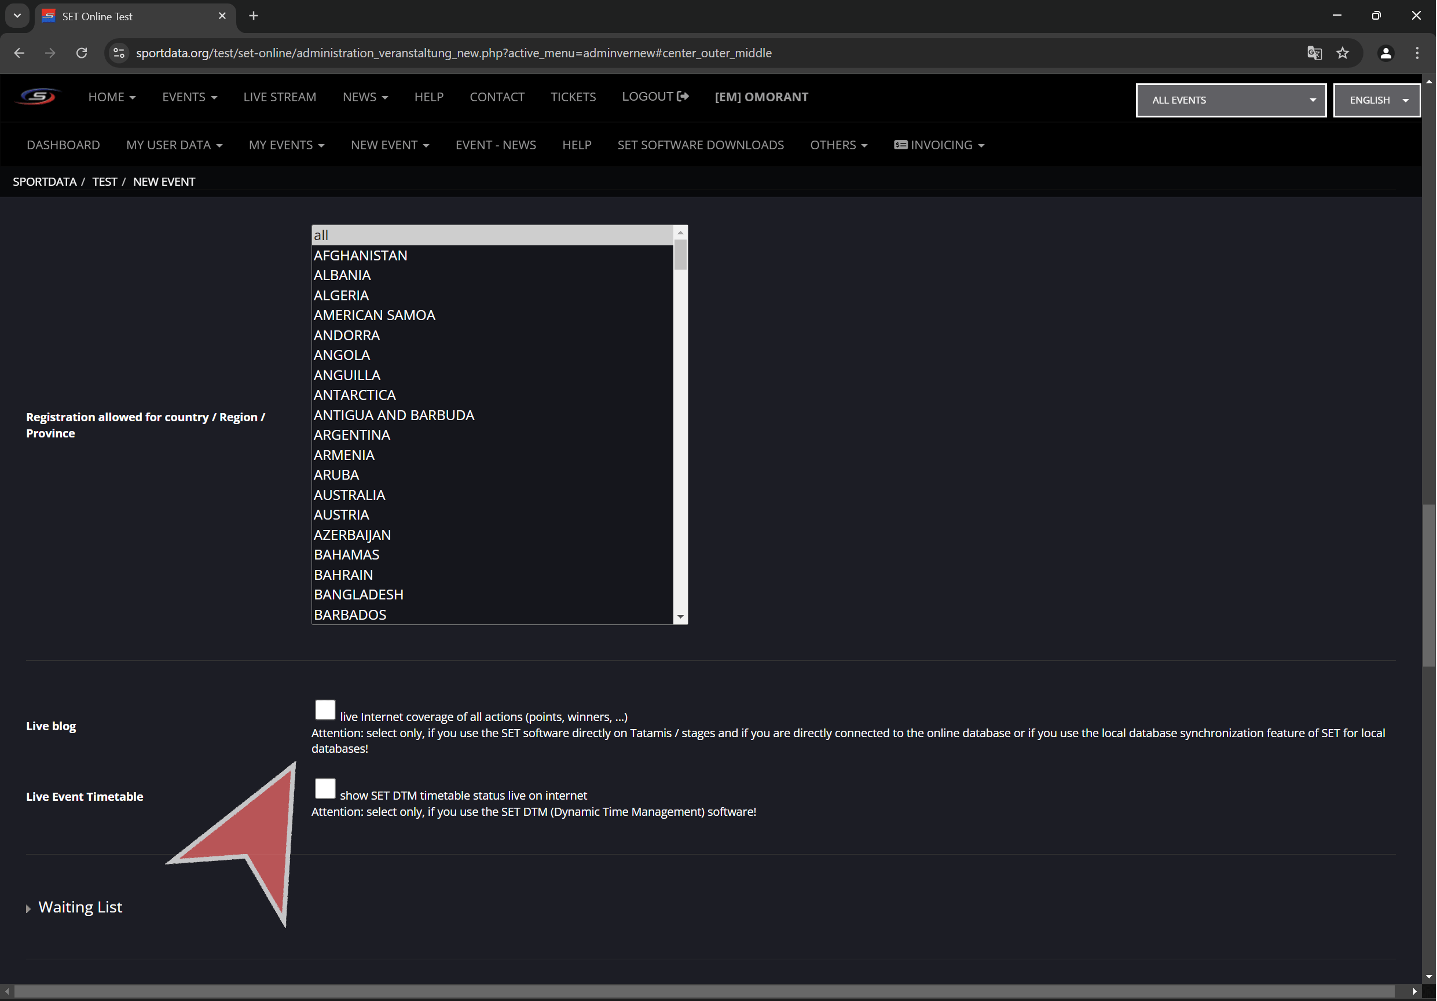Open the INVOICING menu
The height and width of the screenshot is (1001, 1437).
[x=939, y=145]
